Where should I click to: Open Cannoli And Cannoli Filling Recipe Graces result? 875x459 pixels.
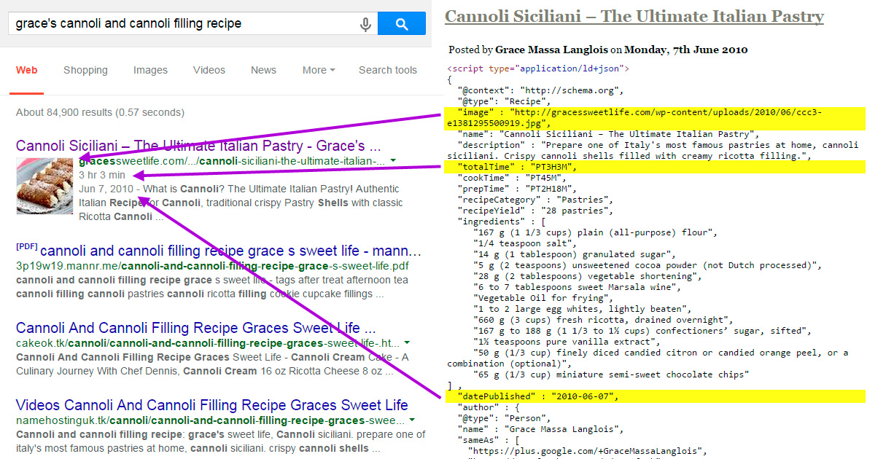coord(196,328)
